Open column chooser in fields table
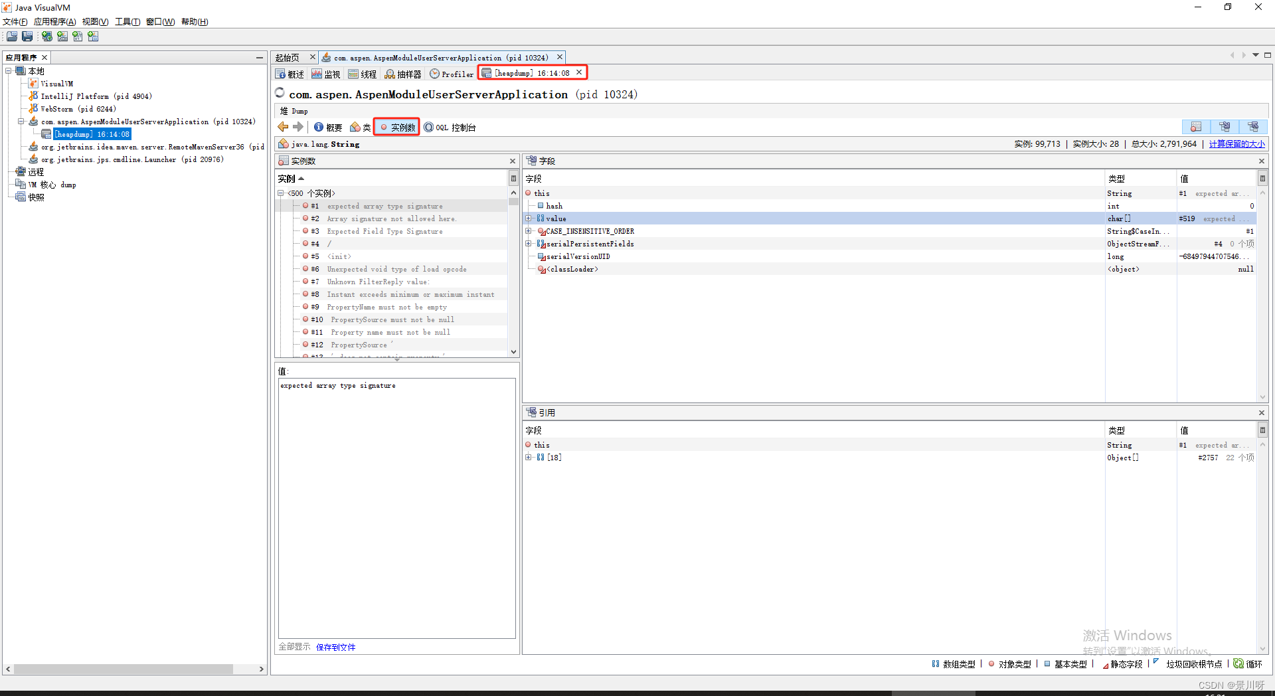1275x696 pixels. 1262,178
